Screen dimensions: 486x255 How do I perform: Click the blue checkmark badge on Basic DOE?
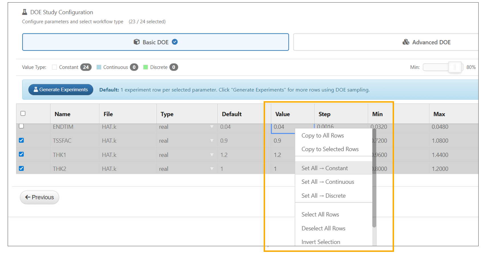click(x=175, y=42)
